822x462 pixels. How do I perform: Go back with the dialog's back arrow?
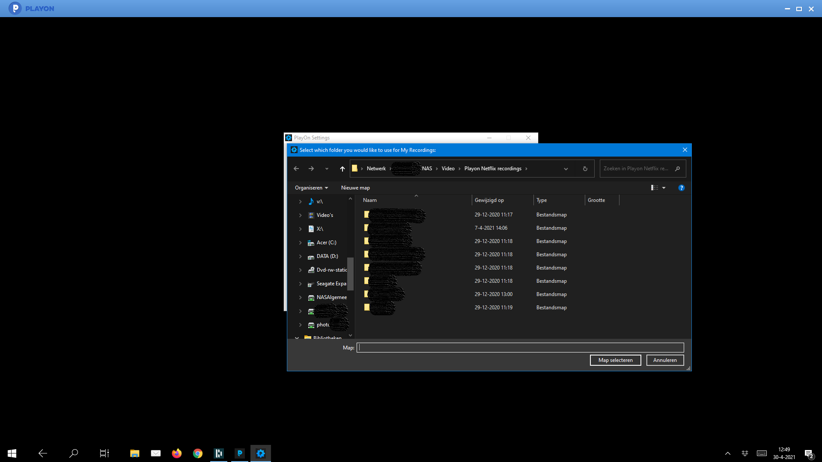(x=296, y=169)
